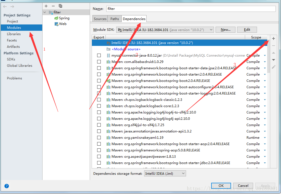Remove module with minus icon
Image resolution: width=281 pixels, height=194 pixels.
(53, 6)
